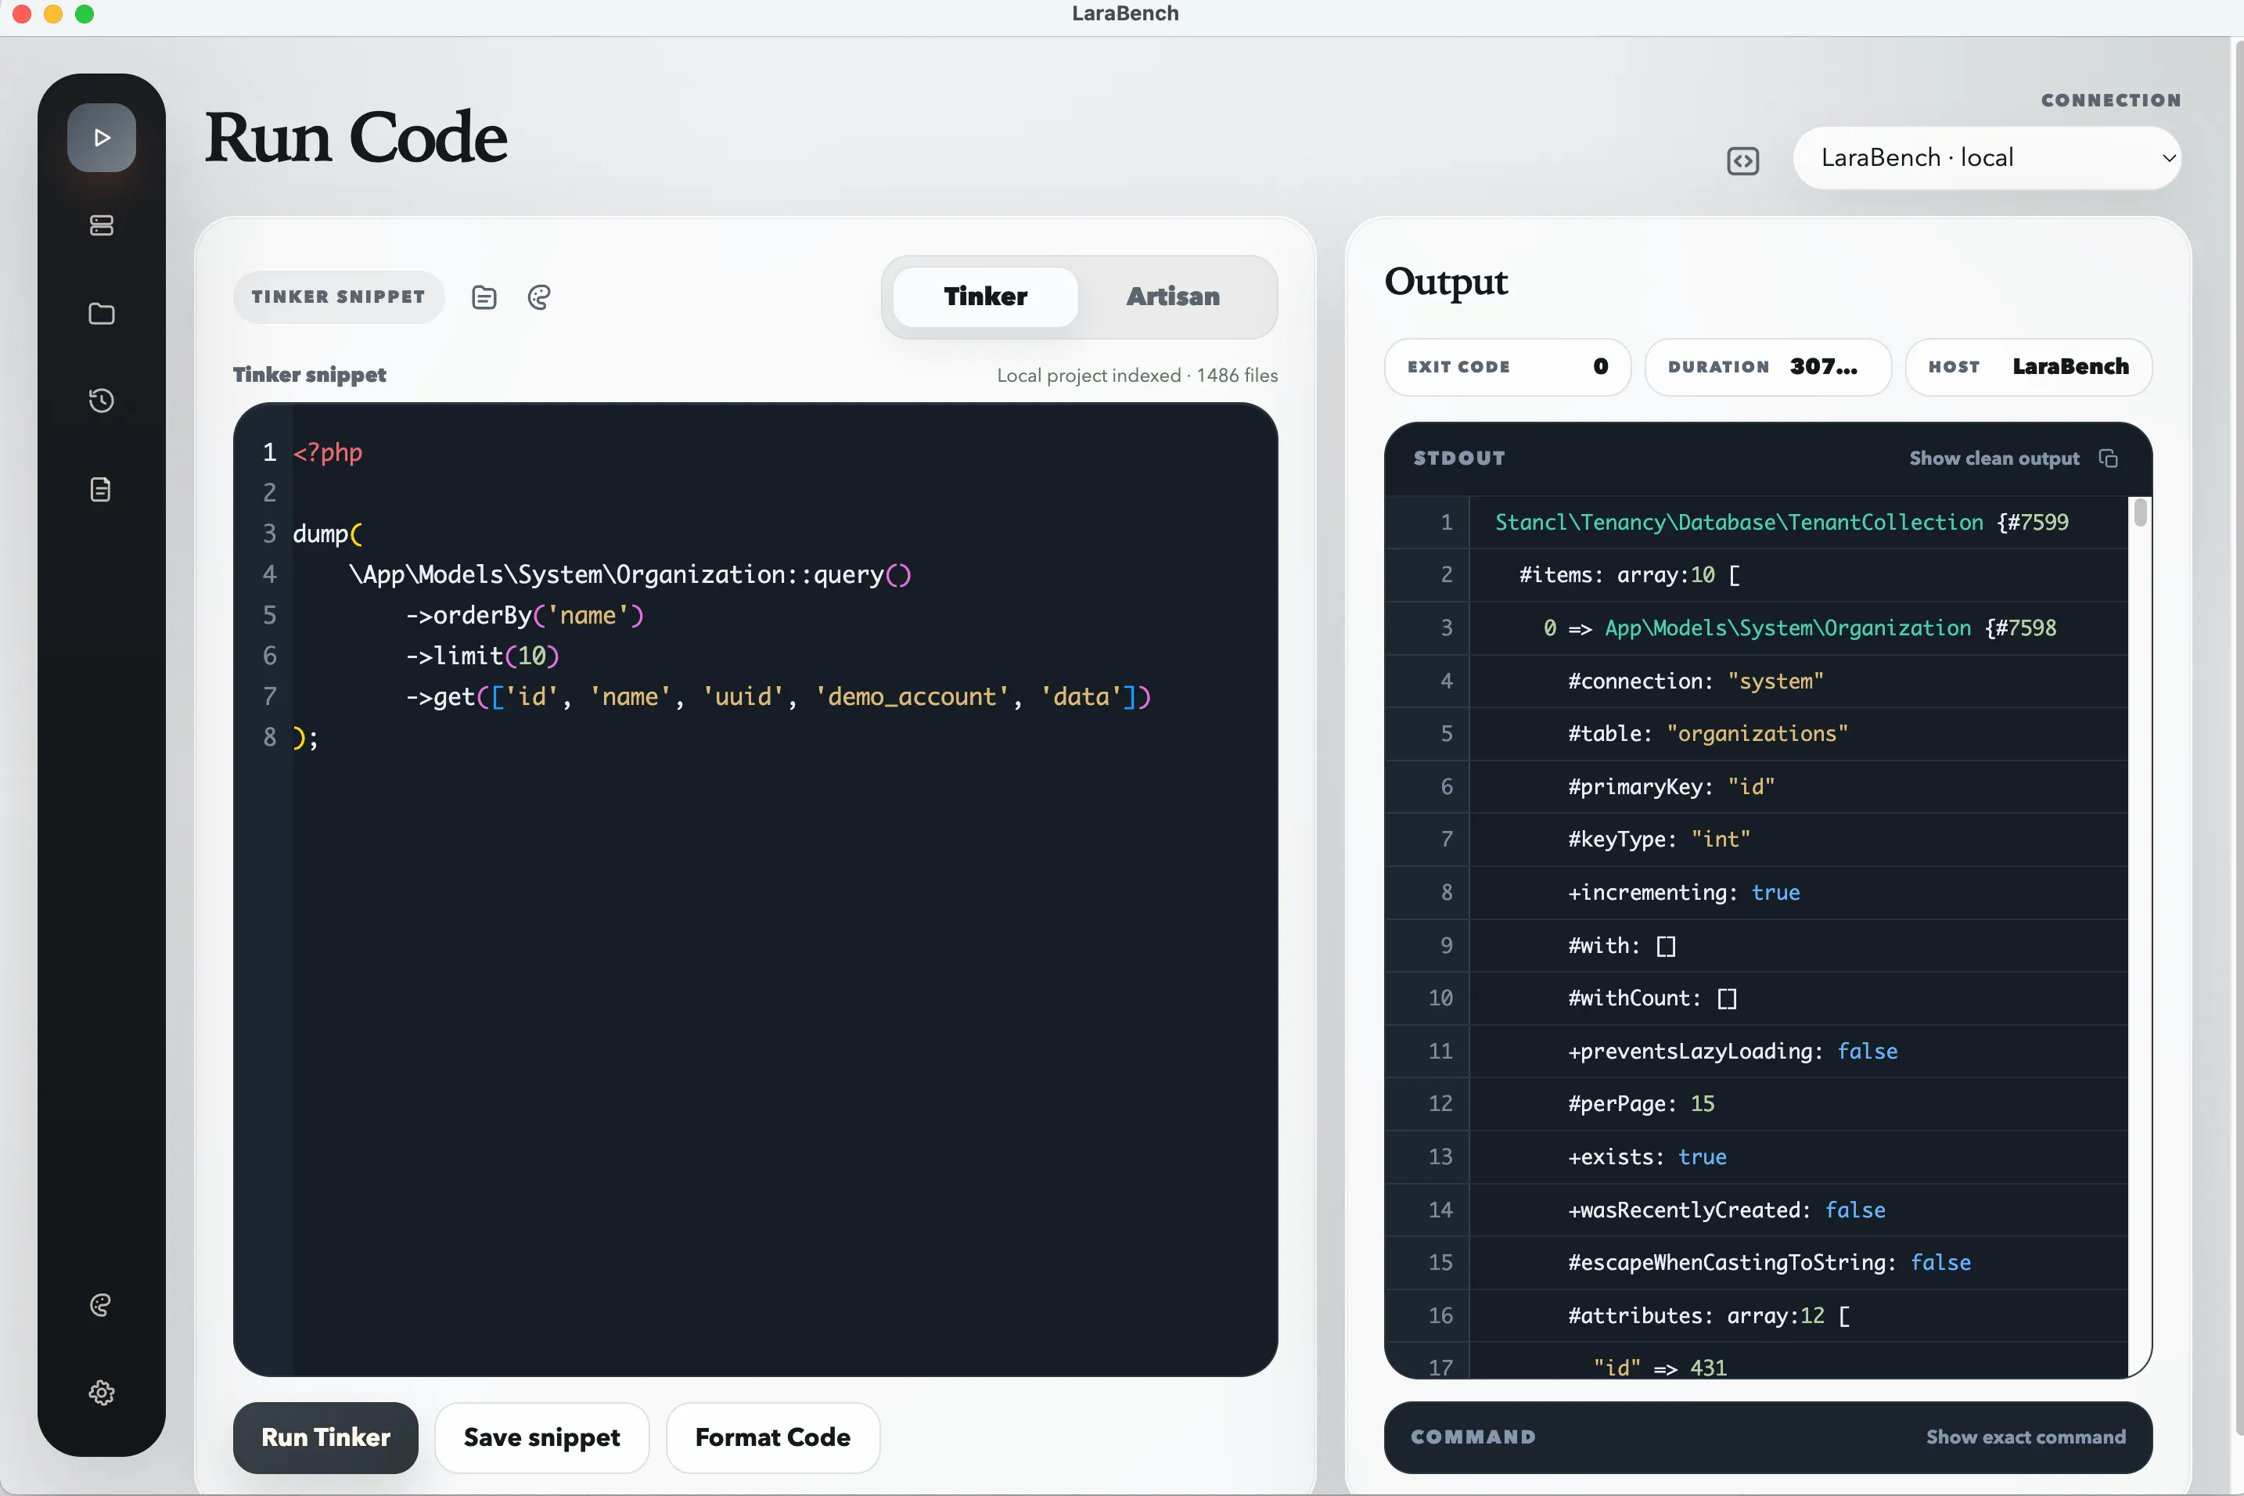Click the ->get([...]) code line
Screen dimensions: 2244x1496
tap(779, 696)
